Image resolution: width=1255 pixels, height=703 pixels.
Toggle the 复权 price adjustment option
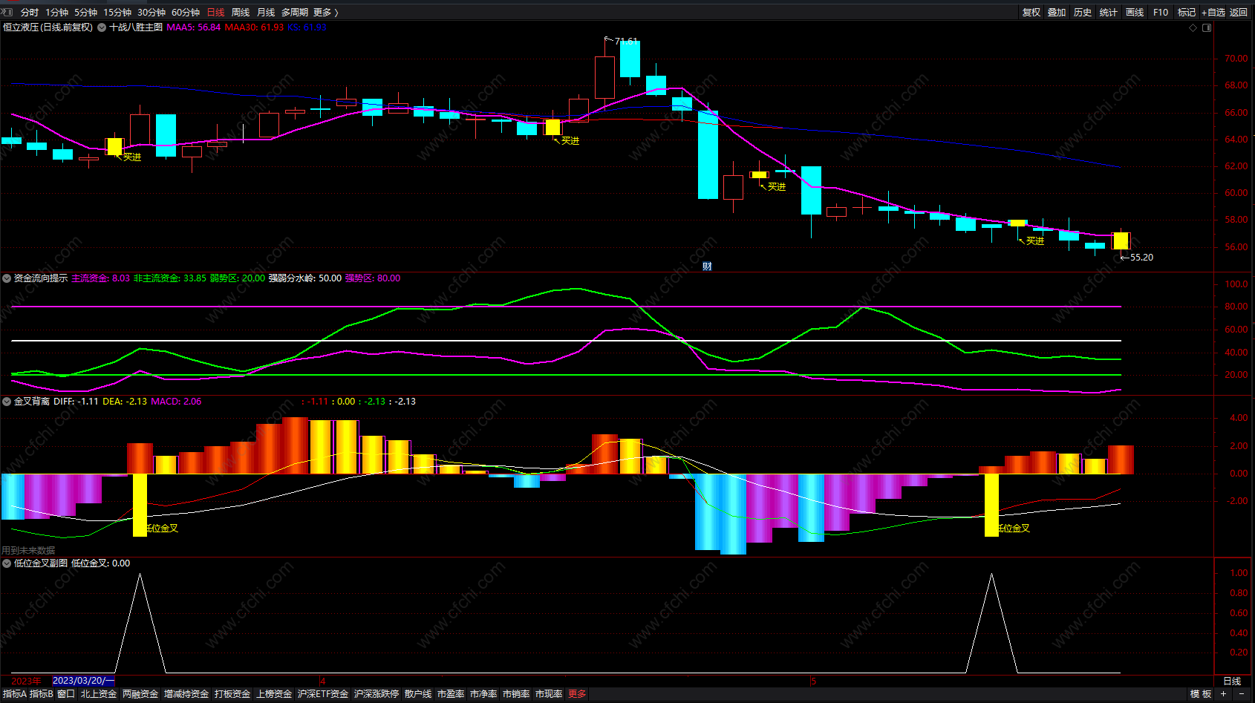point(1031,12)
